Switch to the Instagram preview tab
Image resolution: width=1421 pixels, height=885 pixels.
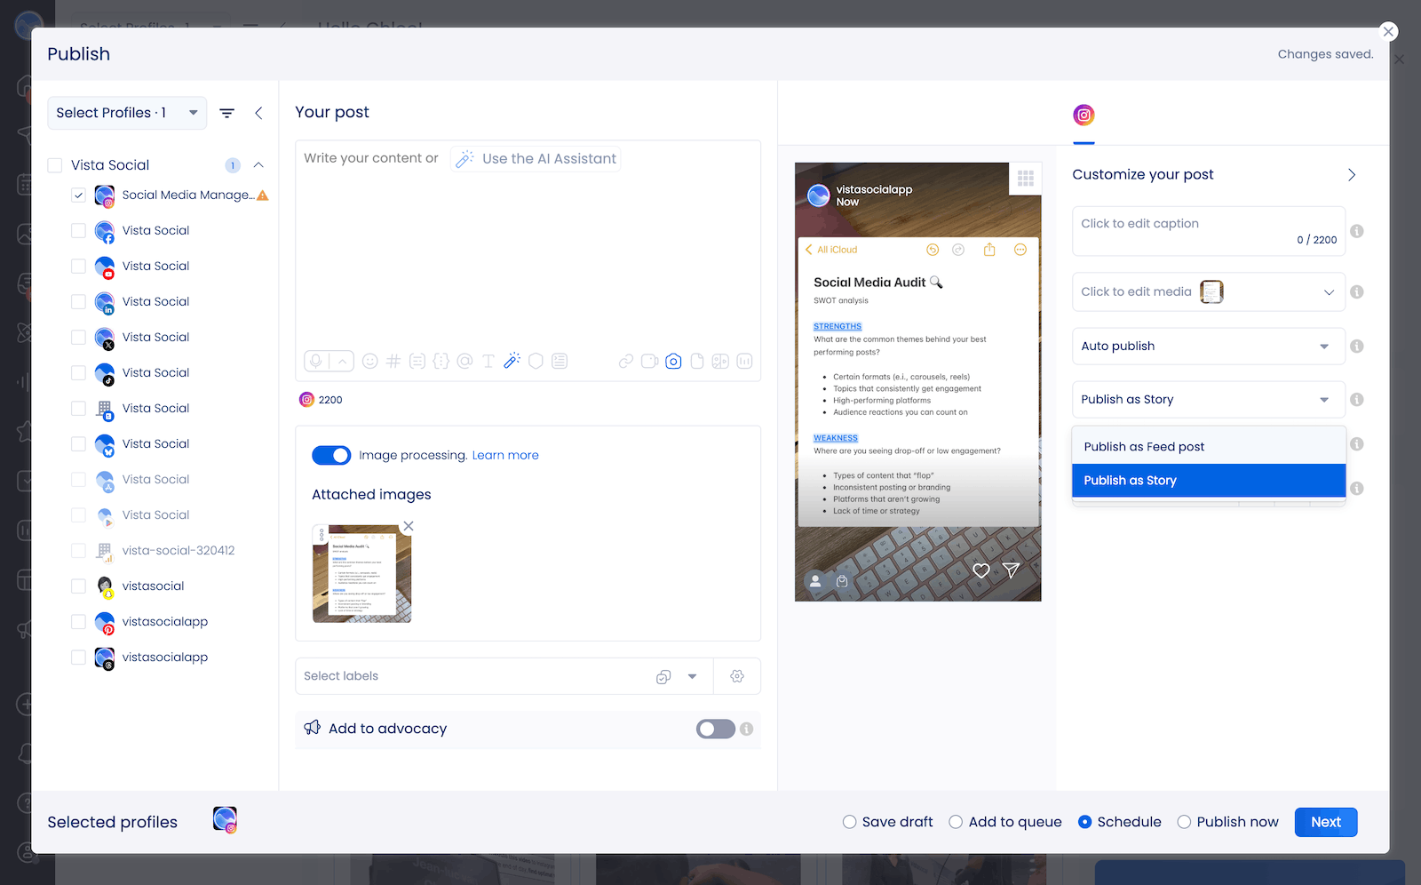pos(1084,116)
